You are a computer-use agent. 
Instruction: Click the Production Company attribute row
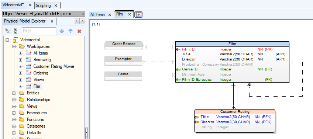[233, 65]
